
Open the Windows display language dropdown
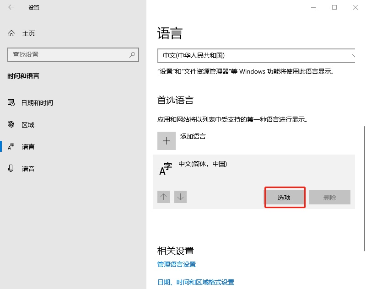(256, 56)
